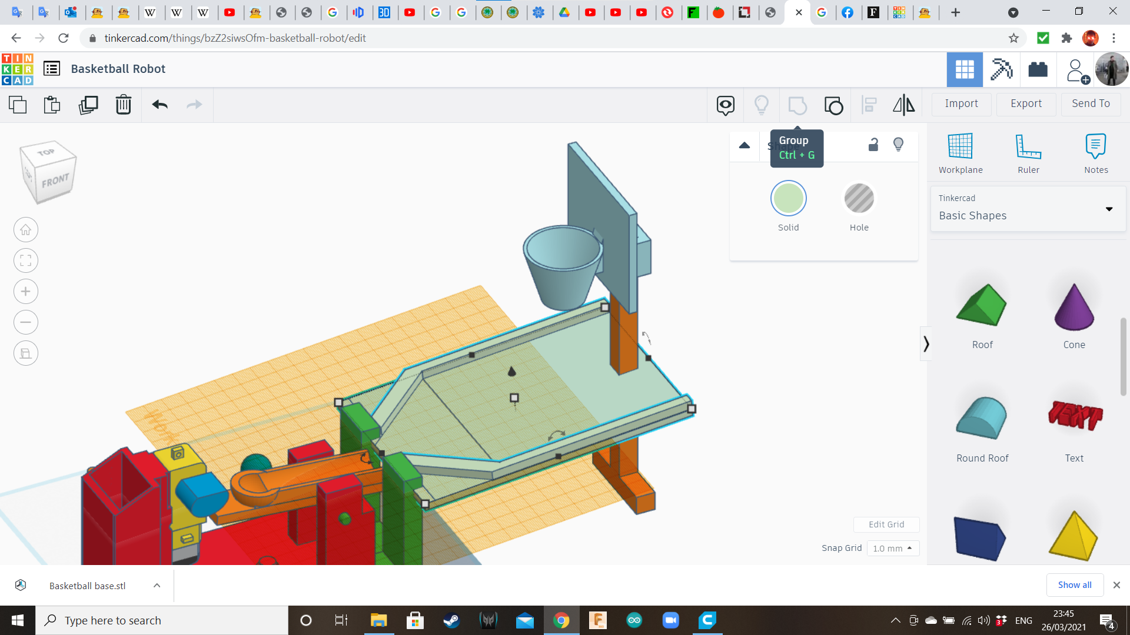The width and height of the screenshot is (1130, 635).
Task: Click the Send To button
Action: [x=1091, y=103]
